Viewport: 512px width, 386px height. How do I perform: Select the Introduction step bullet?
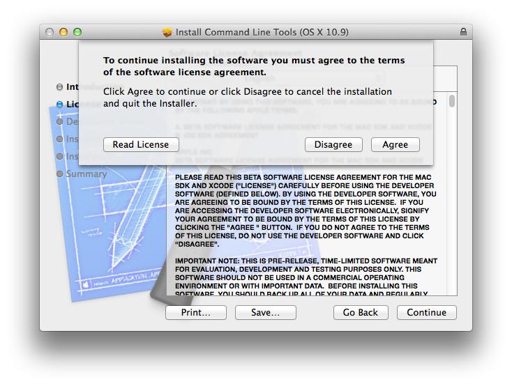[x=59, y=87]
